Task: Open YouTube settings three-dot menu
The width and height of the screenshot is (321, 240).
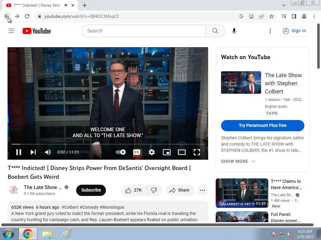Action: point(270,31)
